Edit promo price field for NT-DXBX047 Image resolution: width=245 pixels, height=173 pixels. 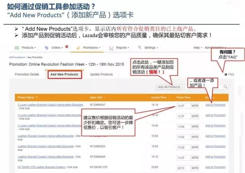tap(183, 106)
